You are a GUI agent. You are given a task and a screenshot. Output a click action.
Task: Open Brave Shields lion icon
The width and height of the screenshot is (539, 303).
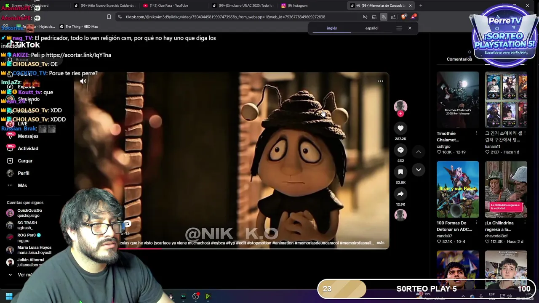coord(403,17)
